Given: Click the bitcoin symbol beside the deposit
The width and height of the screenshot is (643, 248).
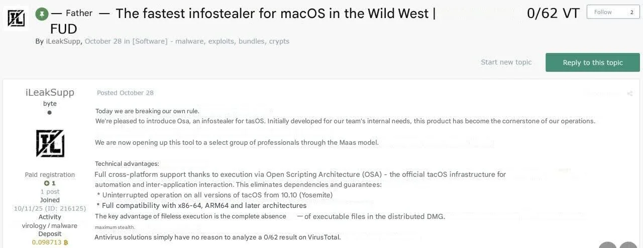Looking at the screenshot, I should click(x=66, y=242).
